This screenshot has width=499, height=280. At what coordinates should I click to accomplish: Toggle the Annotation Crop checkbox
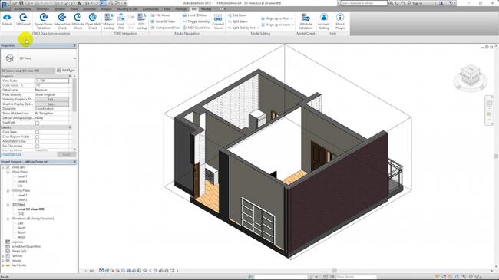tap(38, 141)
